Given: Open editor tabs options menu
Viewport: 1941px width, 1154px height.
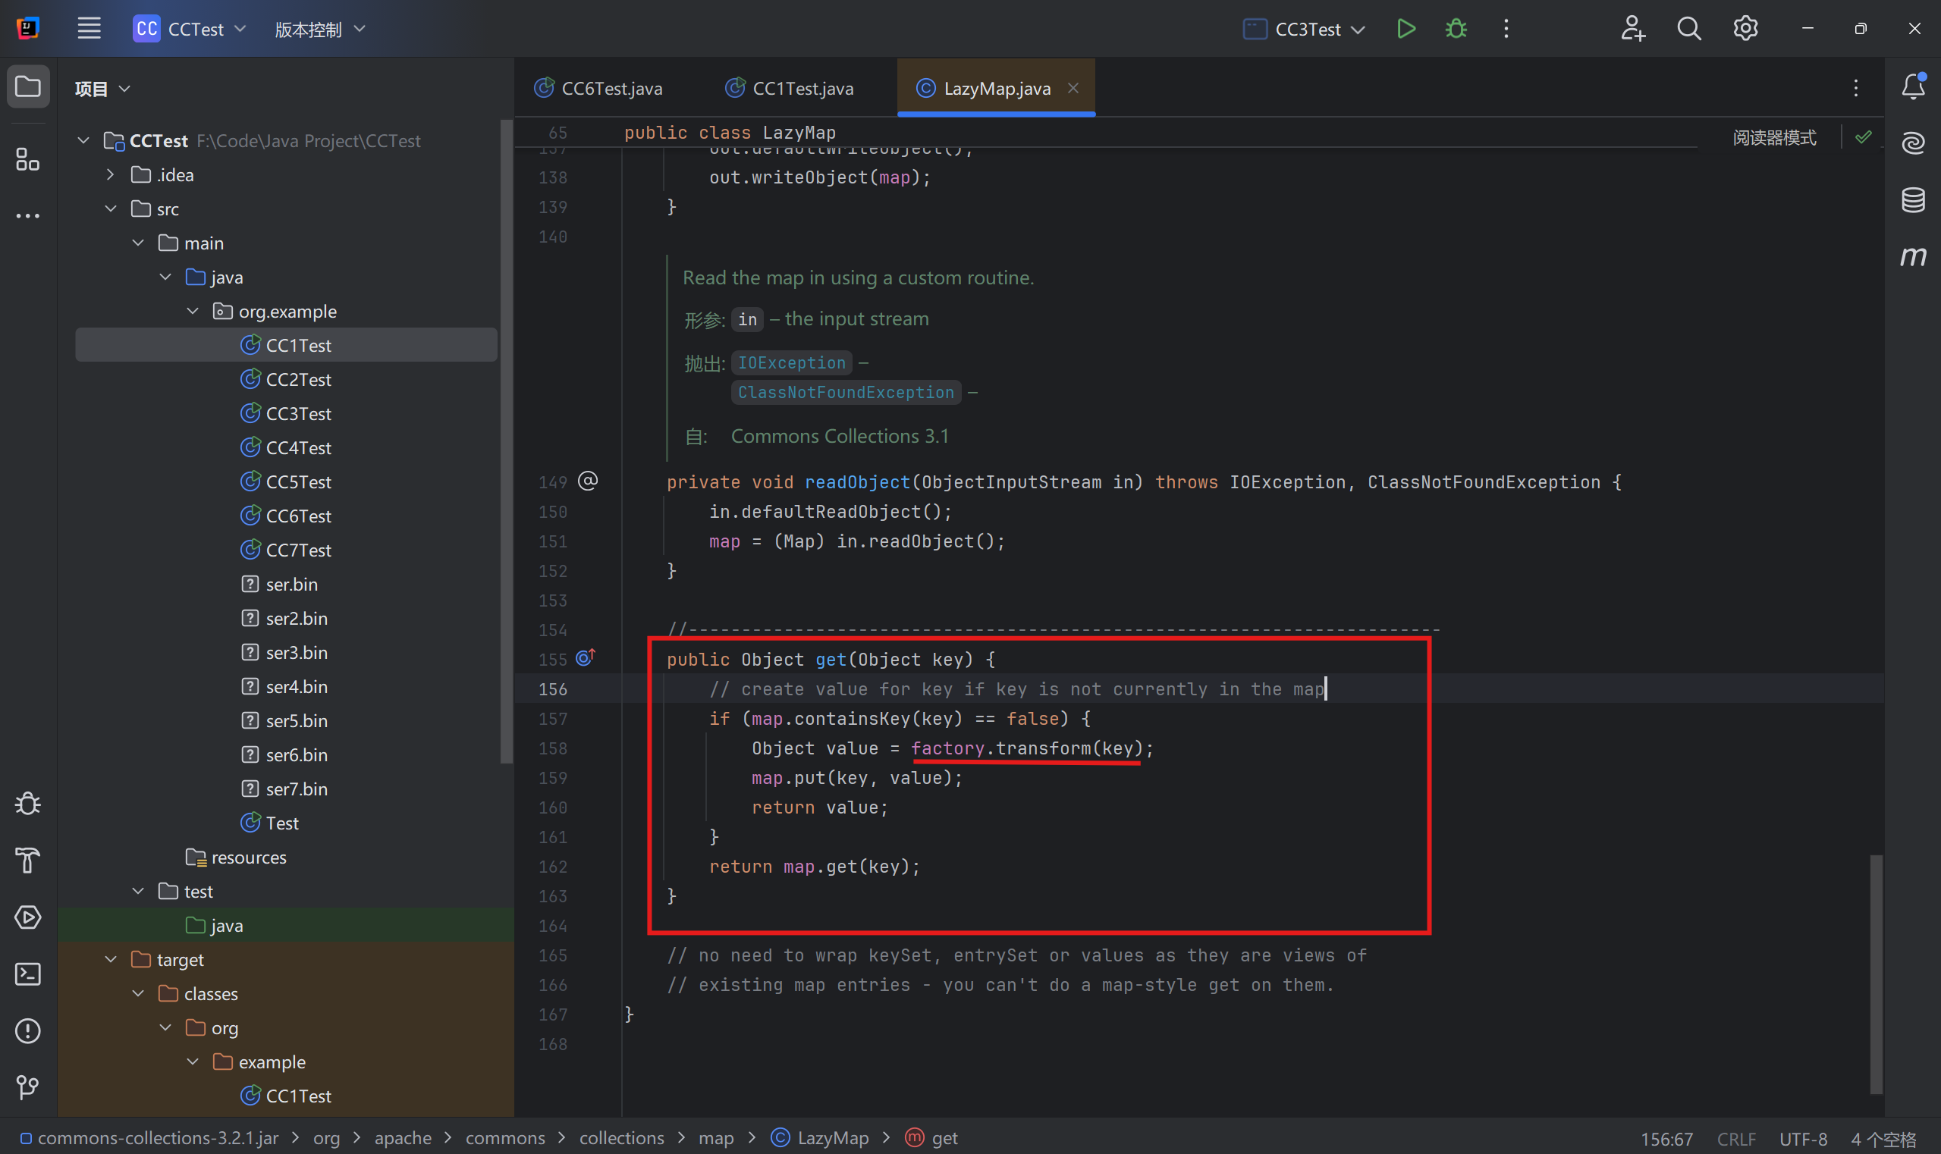Looking at the screenshot, I should point(1855,88).
